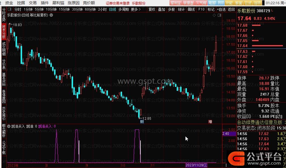Click the 返回 back button
Image resolution: width=286 pixels, height=168 pixels.
pyautogui.click(x=231, y=9)
